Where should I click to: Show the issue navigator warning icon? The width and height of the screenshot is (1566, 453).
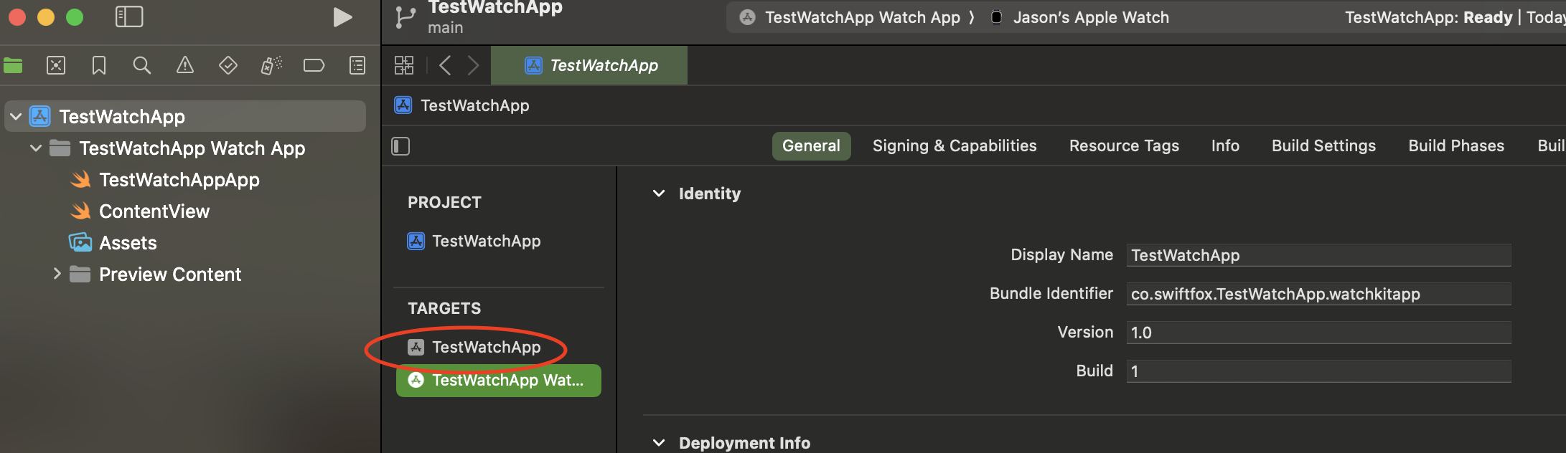click(185, 66)
